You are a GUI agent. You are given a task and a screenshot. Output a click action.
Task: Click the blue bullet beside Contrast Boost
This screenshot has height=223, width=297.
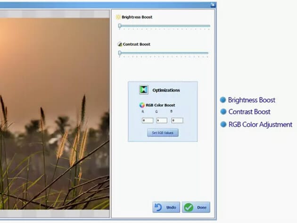pos(223,112)
